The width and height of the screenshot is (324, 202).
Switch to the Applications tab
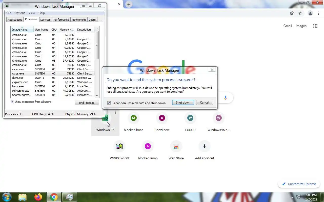(x=15, y=20)
